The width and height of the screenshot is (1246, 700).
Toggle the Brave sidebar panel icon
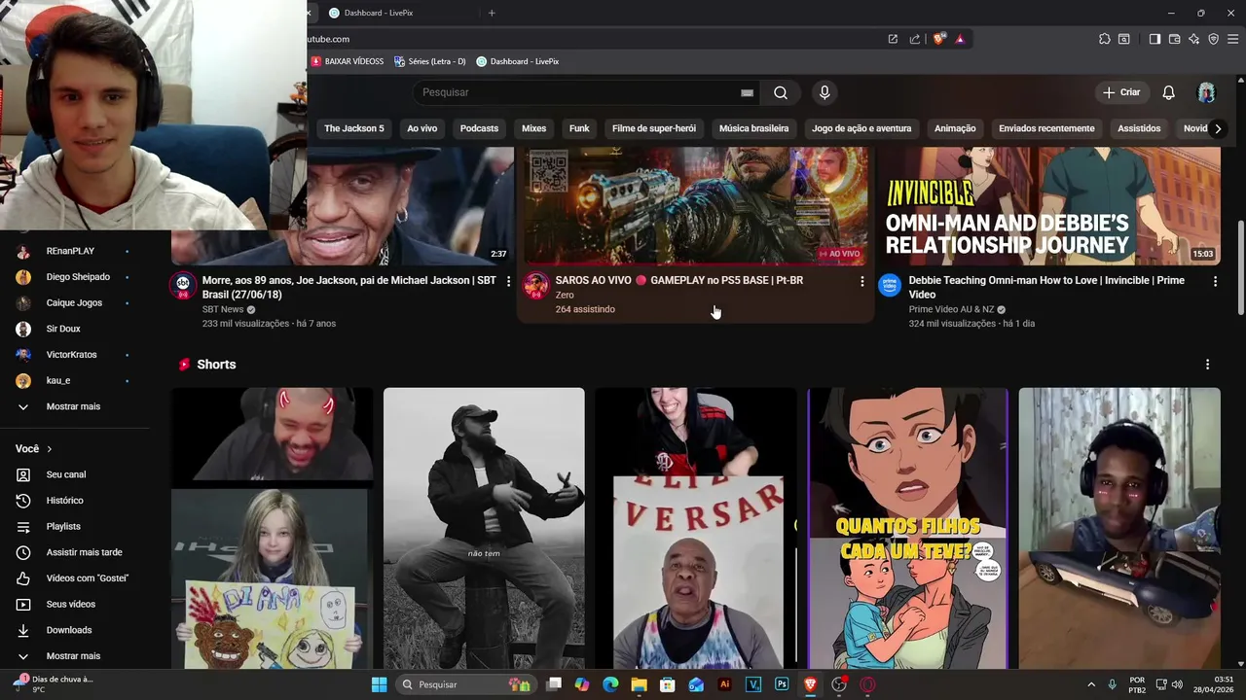coord(1154,39)
